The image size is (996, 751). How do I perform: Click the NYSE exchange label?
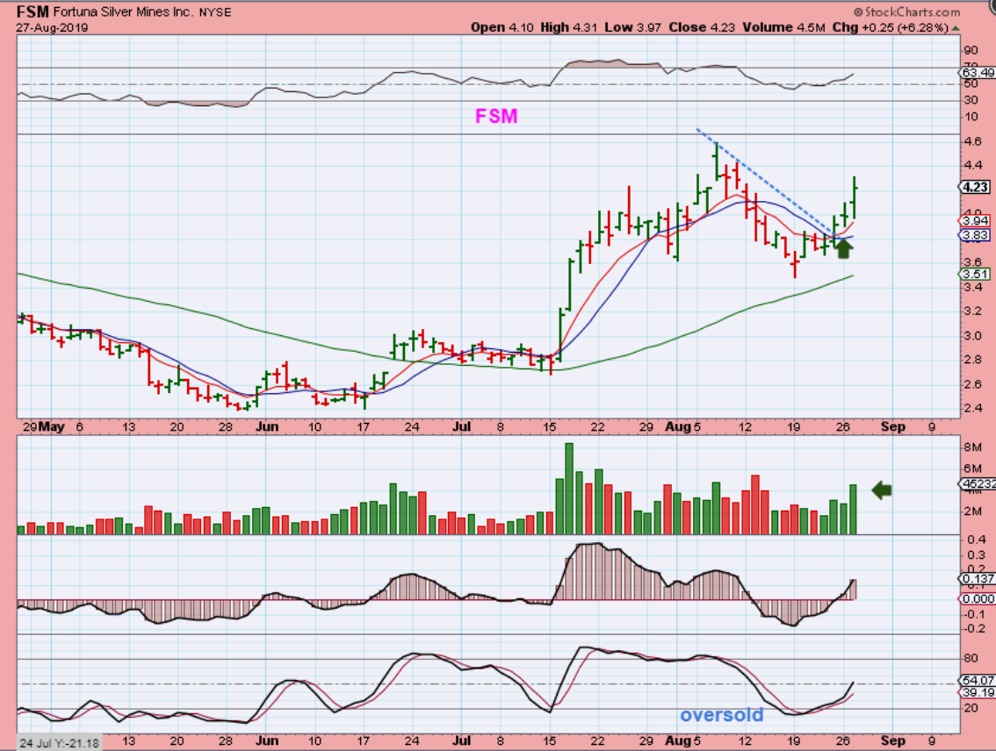[x=215, y=12]
